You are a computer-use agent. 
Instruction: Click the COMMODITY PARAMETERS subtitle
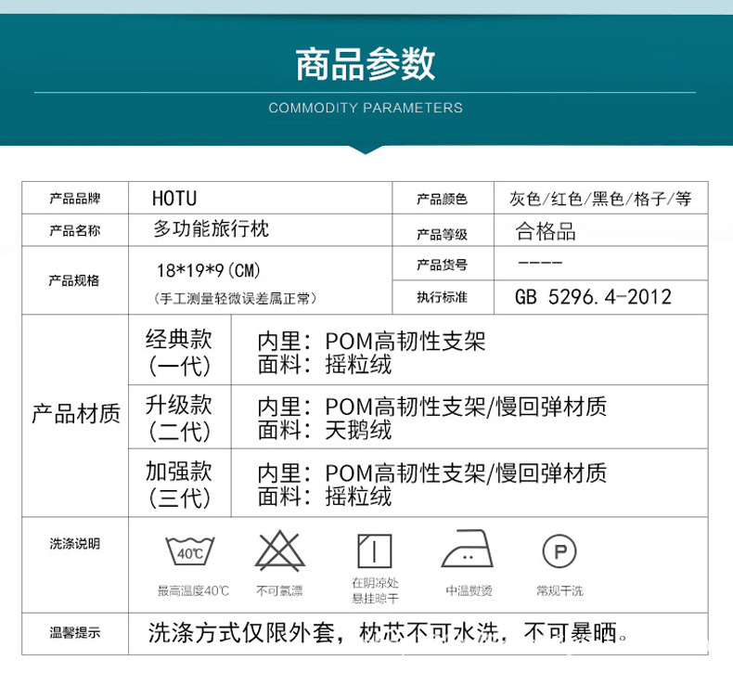366,108
